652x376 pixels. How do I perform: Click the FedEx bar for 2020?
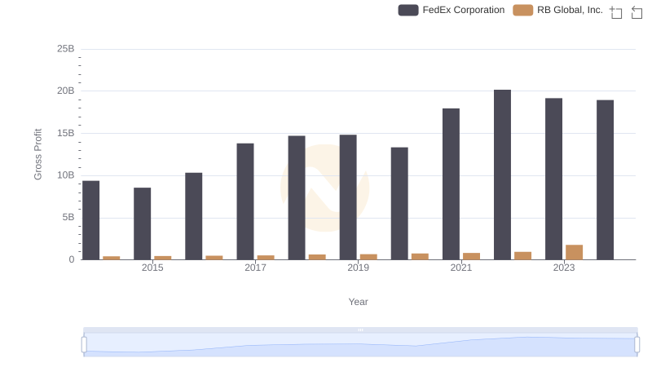399,203
